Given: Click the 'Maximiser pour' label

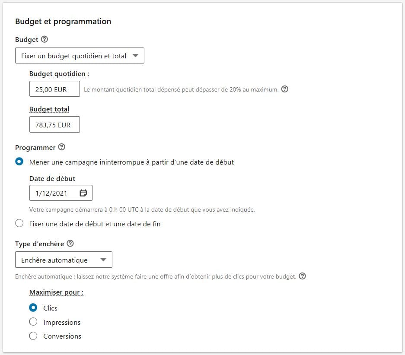Looking at the screenshot, I should pos(56,292).
